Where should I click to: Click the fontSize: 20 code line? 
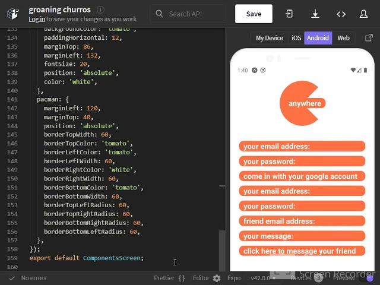pyautogui.click(x=66, y=64)
